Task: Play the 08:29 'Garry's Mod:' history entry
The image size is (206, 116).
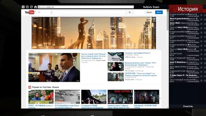Action: click(202, 24)
